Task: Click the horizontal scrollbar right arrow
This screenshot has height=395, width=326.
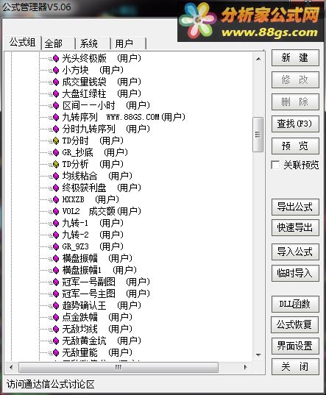Action: point(246,368)
